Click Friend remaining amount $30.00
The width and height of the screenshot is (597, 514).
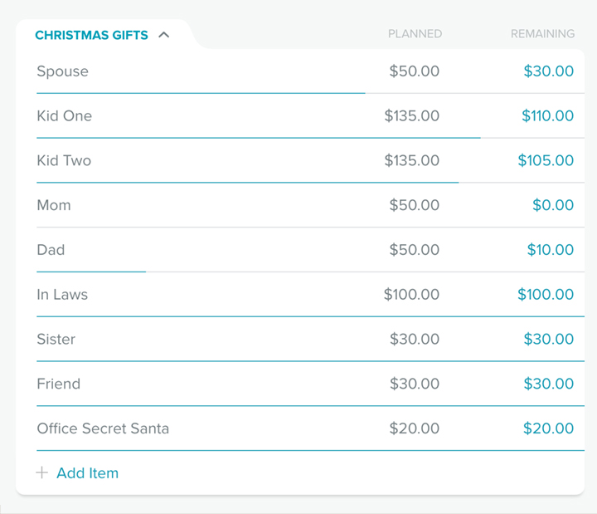click(548, 384)
